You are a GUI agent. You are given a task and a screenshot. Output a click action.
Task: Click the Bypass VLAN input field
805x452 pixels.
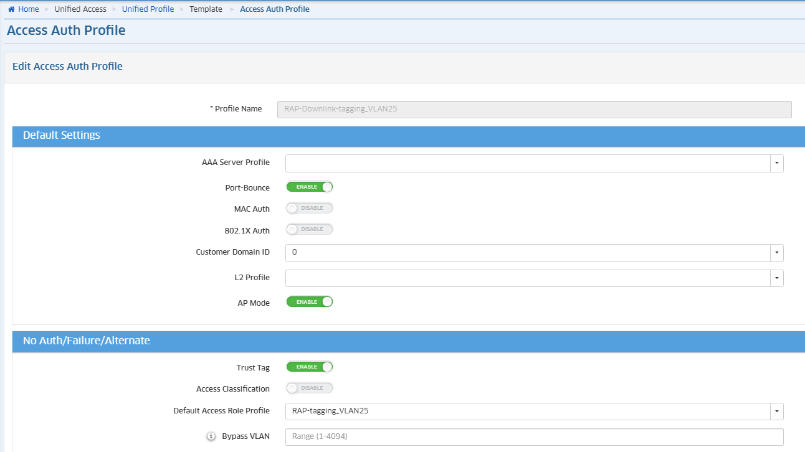[x=533, y=436]
